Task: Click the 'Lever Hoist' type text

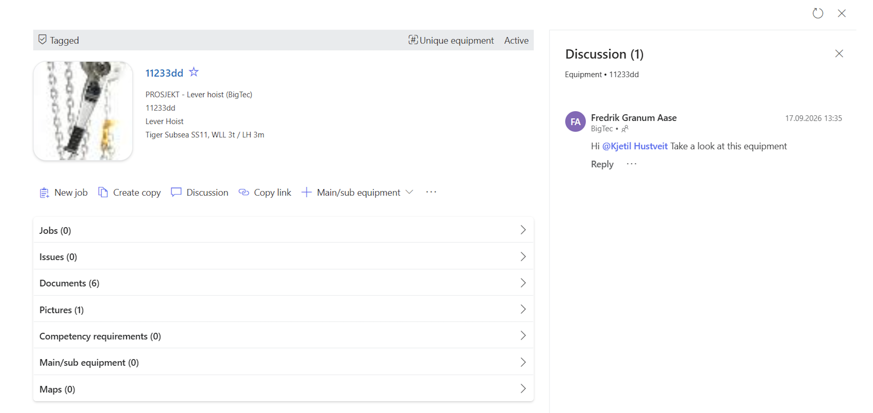Action: 164,121
